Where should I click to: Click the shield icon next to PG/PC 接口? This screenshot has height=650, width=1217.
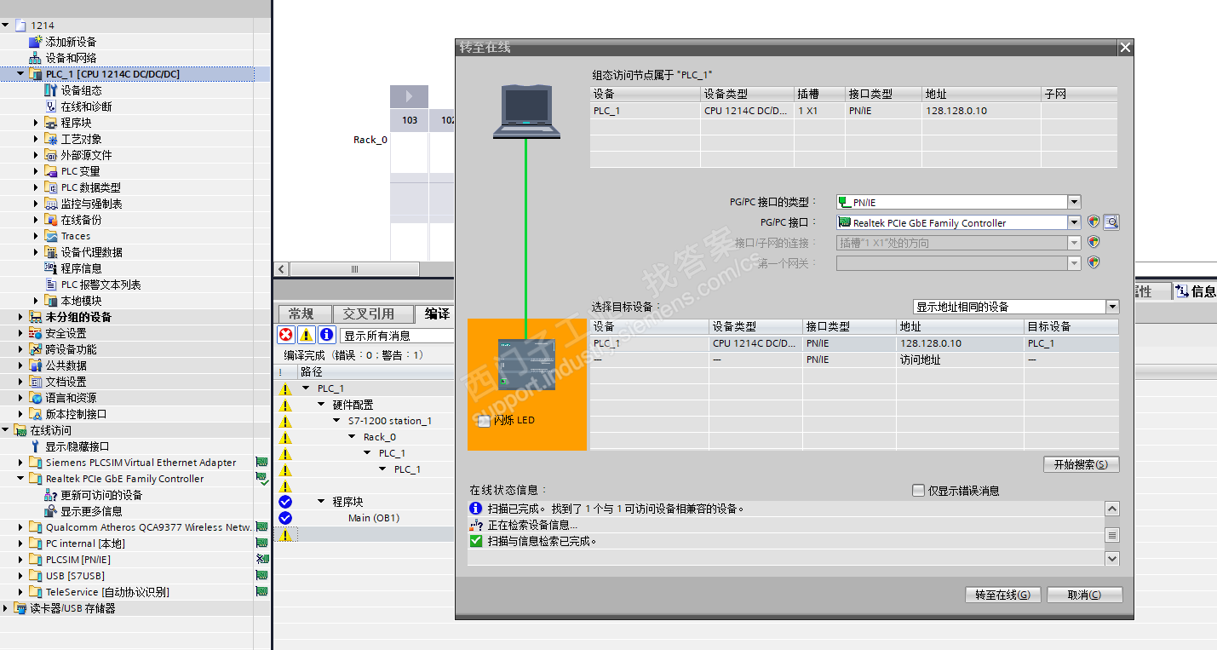click(x=1094, y=222)
